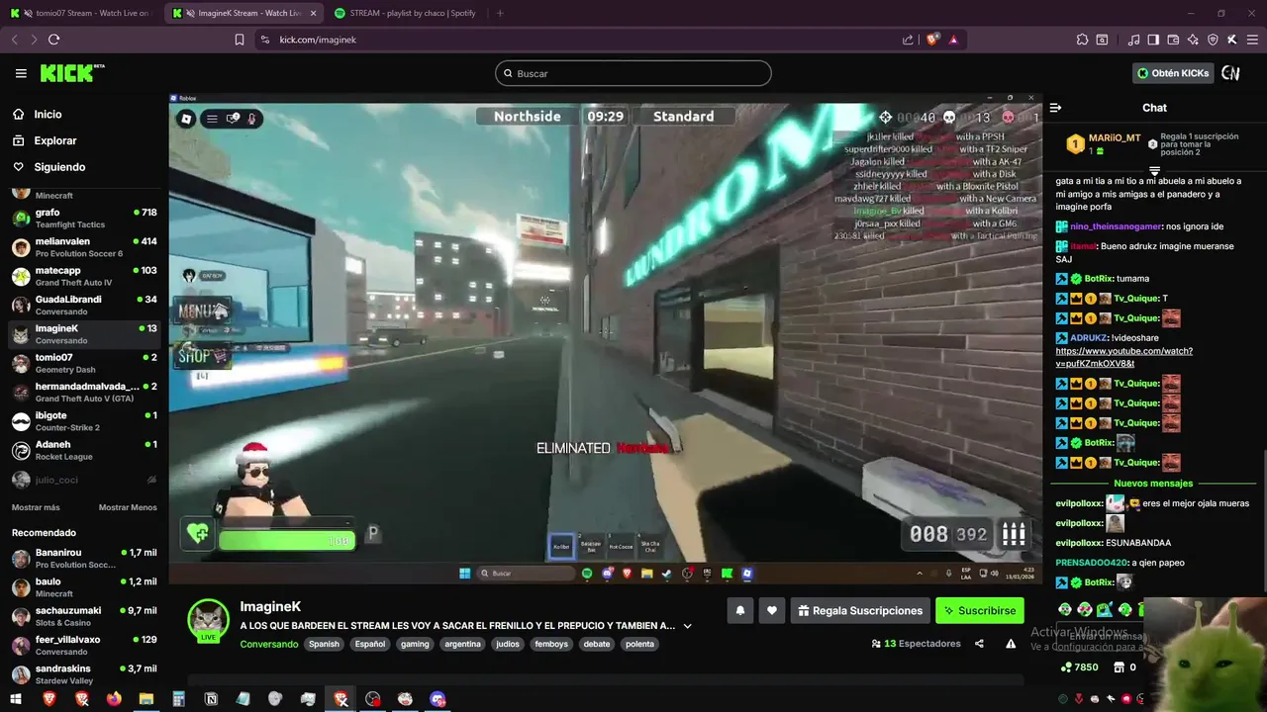Click the Conversando category link

268,644
